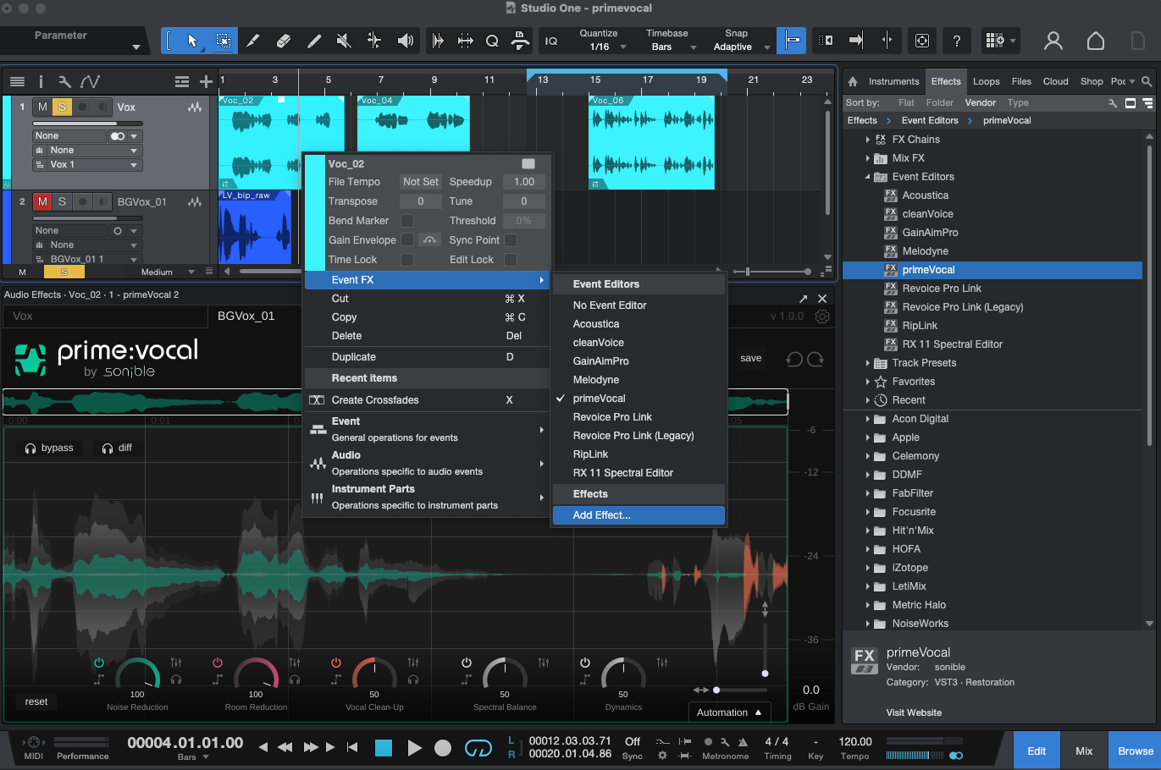Viewport: 1161px width, 770px height.
Task: Expand the FX Chains folder
Action: (x=868, y=140)
